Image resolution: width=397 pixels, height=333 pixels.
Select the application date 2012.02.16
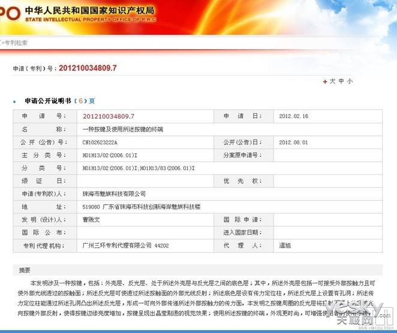tap(294, 116)
